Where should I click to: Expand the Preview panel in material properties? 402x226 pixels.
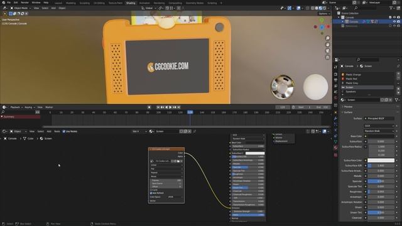[x=348, y=107]
